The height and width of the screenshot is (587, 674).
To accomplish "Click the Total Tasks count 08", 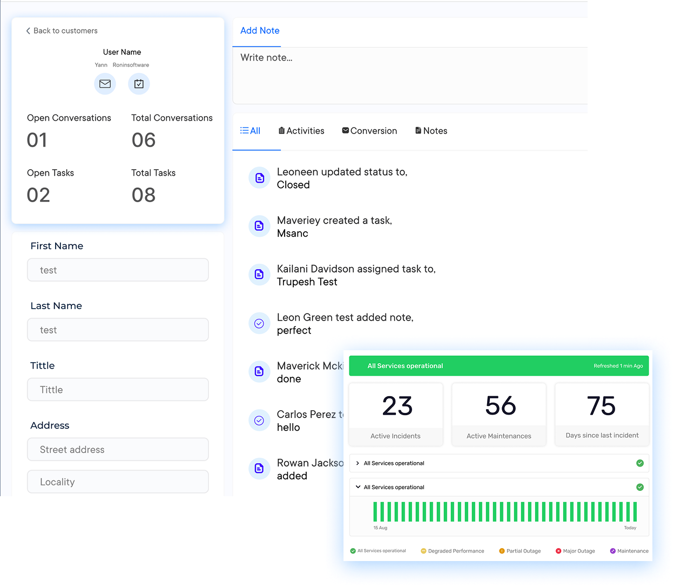I will point(144,195).
